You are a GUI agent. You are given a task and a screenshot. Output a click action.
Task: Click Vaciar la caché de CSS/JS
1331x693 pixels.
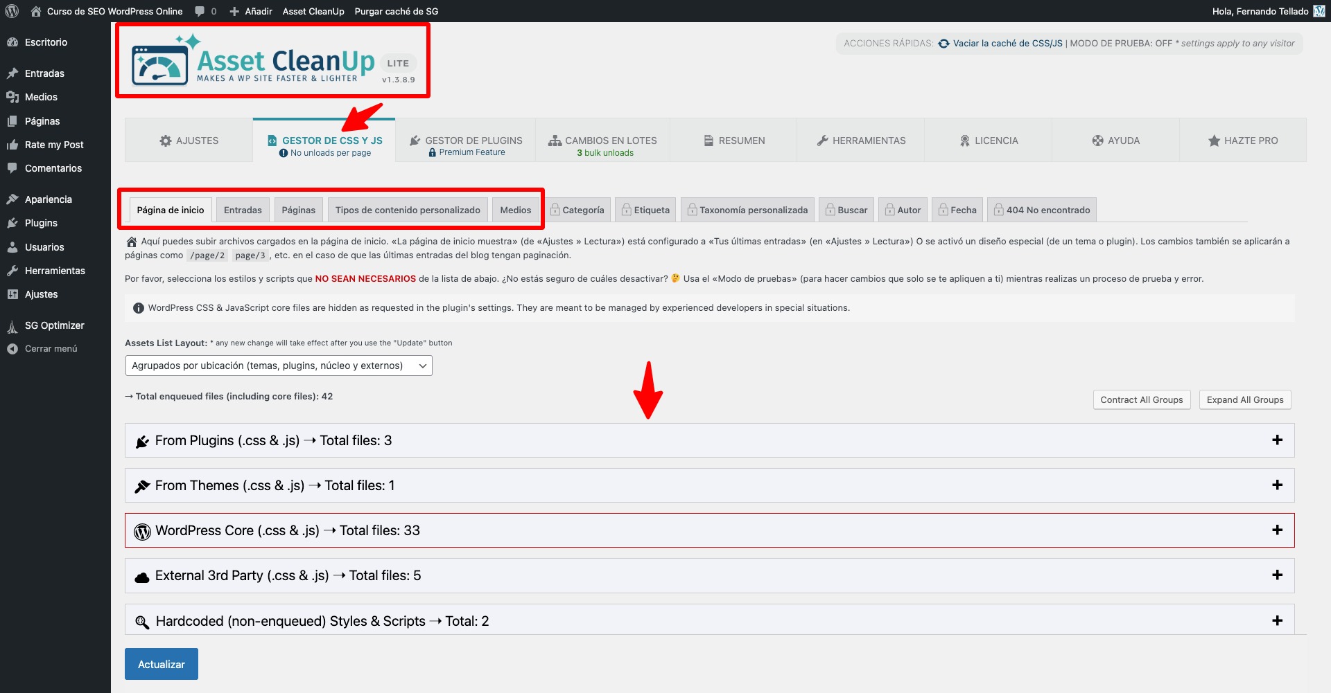point(1007,43)
